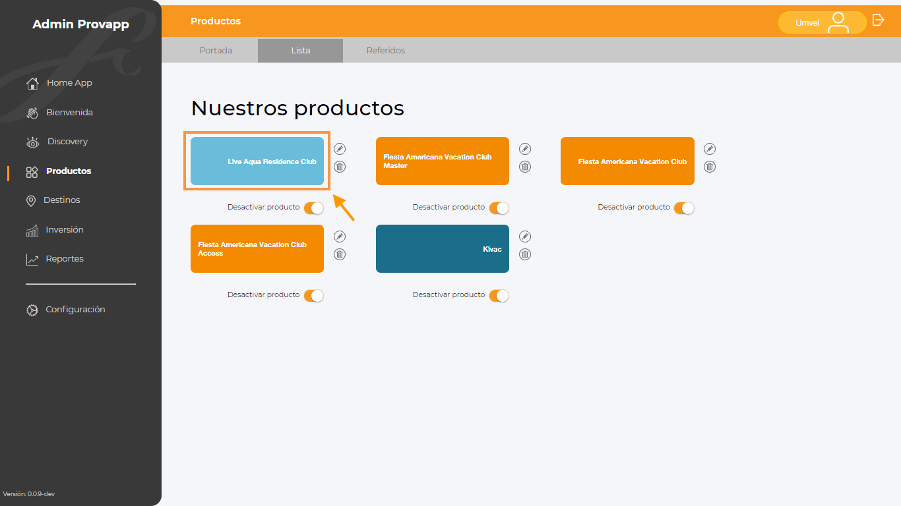Edit Live Aqua Residence Club with pencil icon
Screen dimensions: 901x506
tap(340, 149)
